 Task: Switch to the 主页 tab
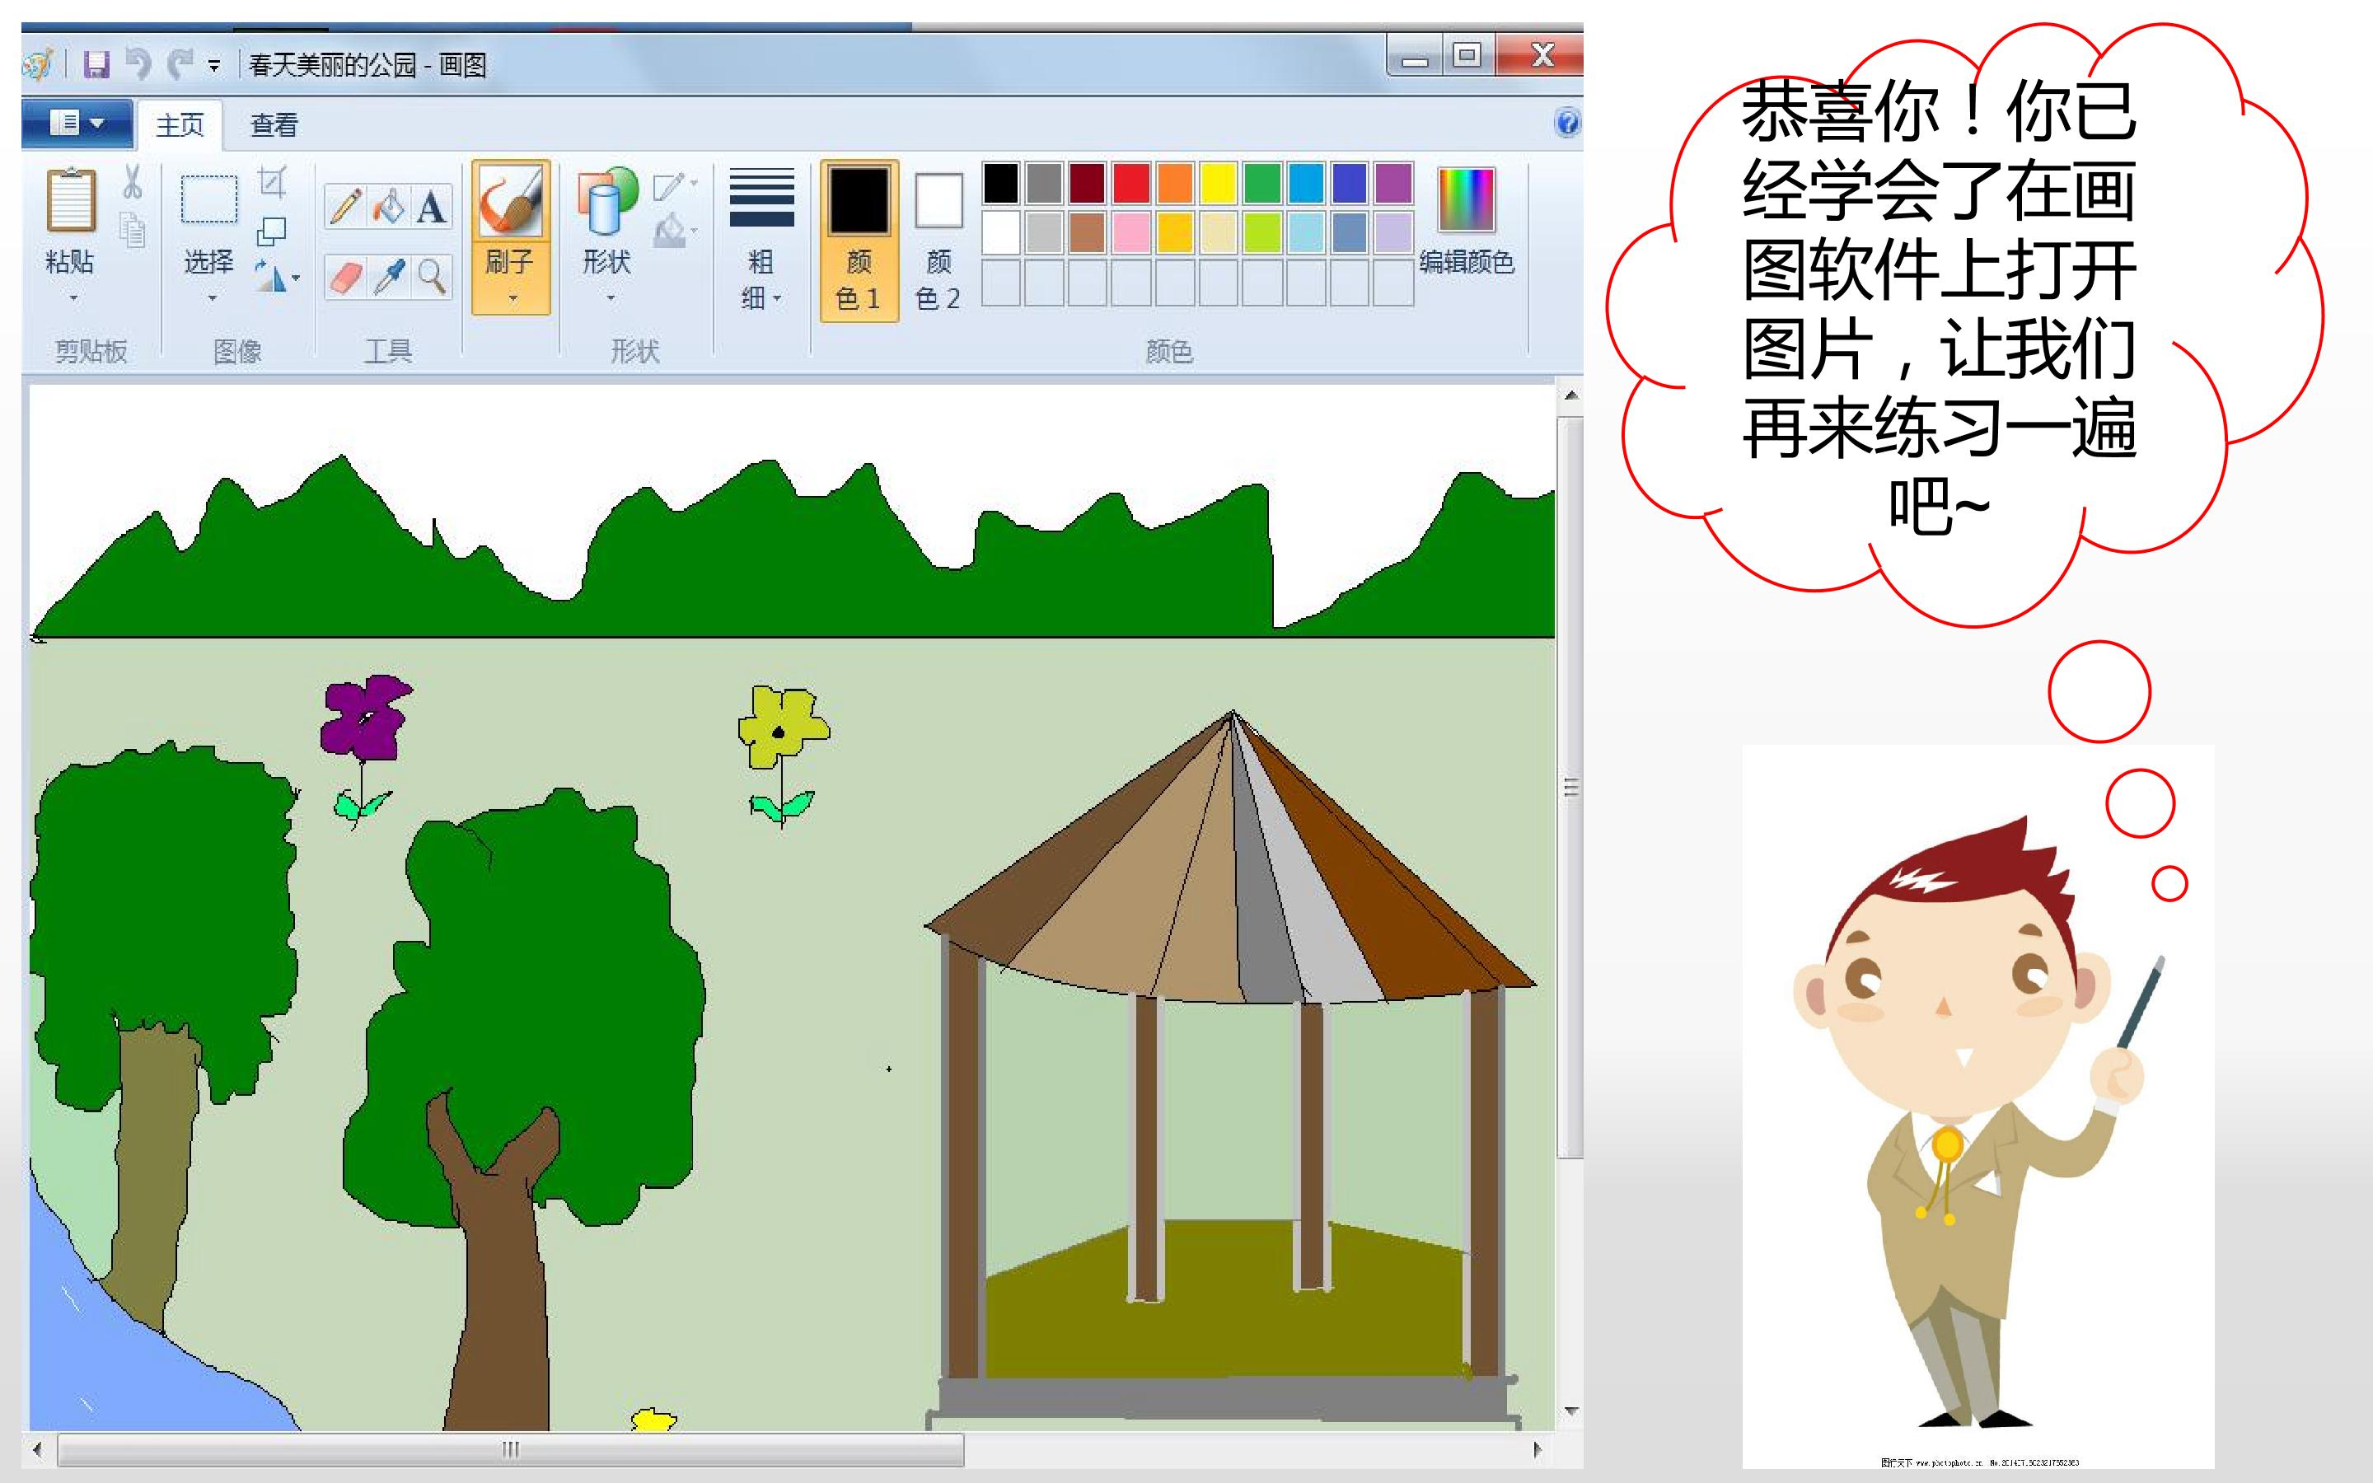(x=180, y=124)
